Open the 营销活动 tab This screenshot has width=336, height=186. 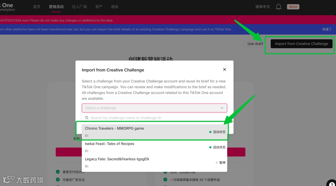[x=56, y=7]
